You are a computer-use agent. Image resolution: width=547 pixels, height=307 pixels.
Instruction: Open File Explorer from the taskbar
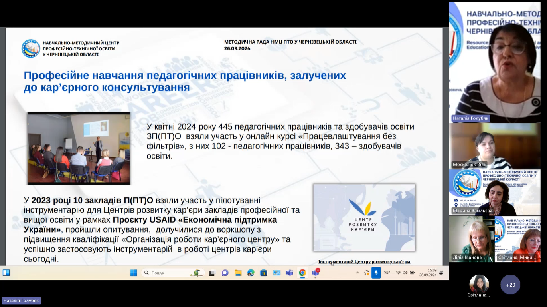[x=238, y=273]
